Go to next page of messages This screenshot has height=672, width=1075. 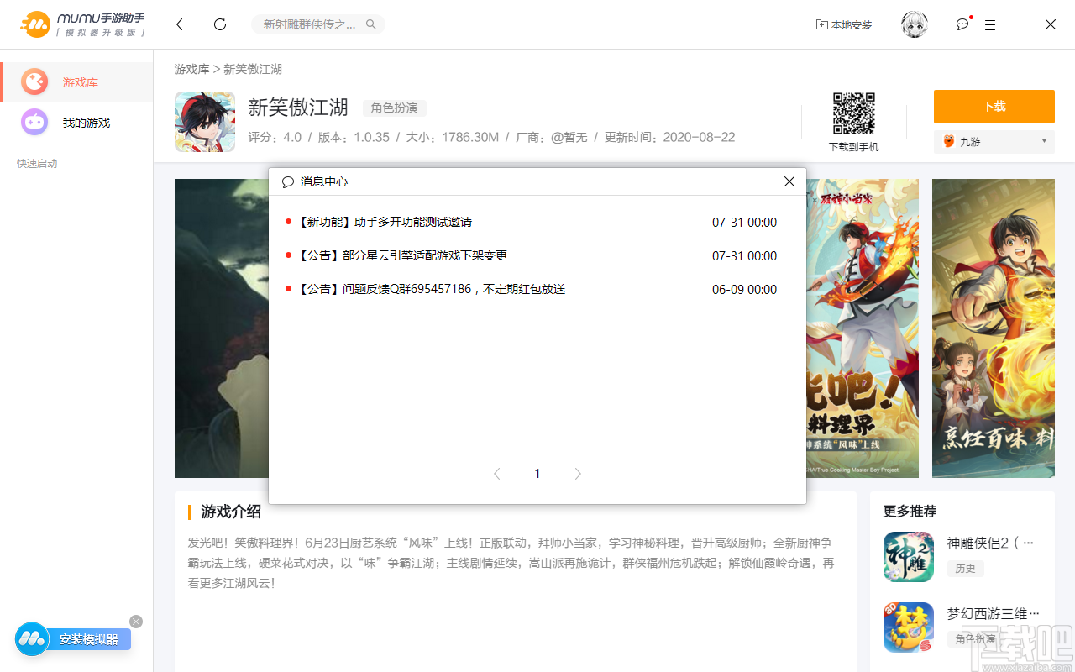(578, 473)
